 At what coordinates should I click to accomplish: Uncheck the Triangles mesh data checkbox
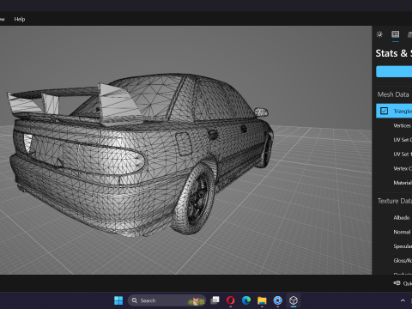pyautogui.click(x=384, y=111)
